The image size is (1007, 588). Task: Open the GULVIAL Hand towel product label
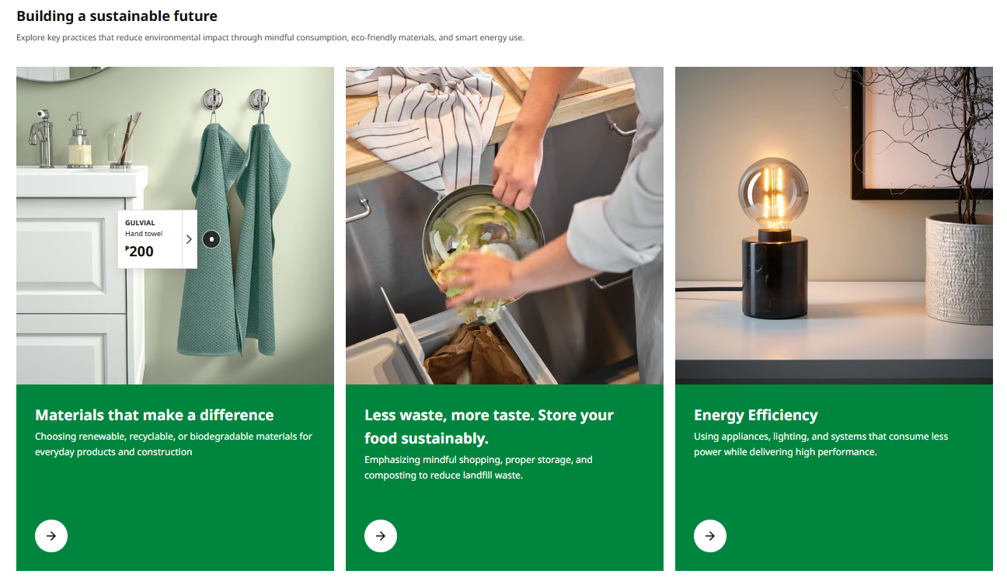coord(149,228)
